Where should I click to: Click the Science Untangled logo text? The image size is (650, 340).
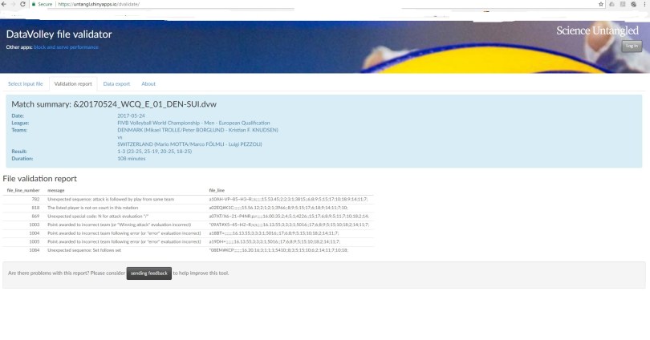tap(599, 30)
